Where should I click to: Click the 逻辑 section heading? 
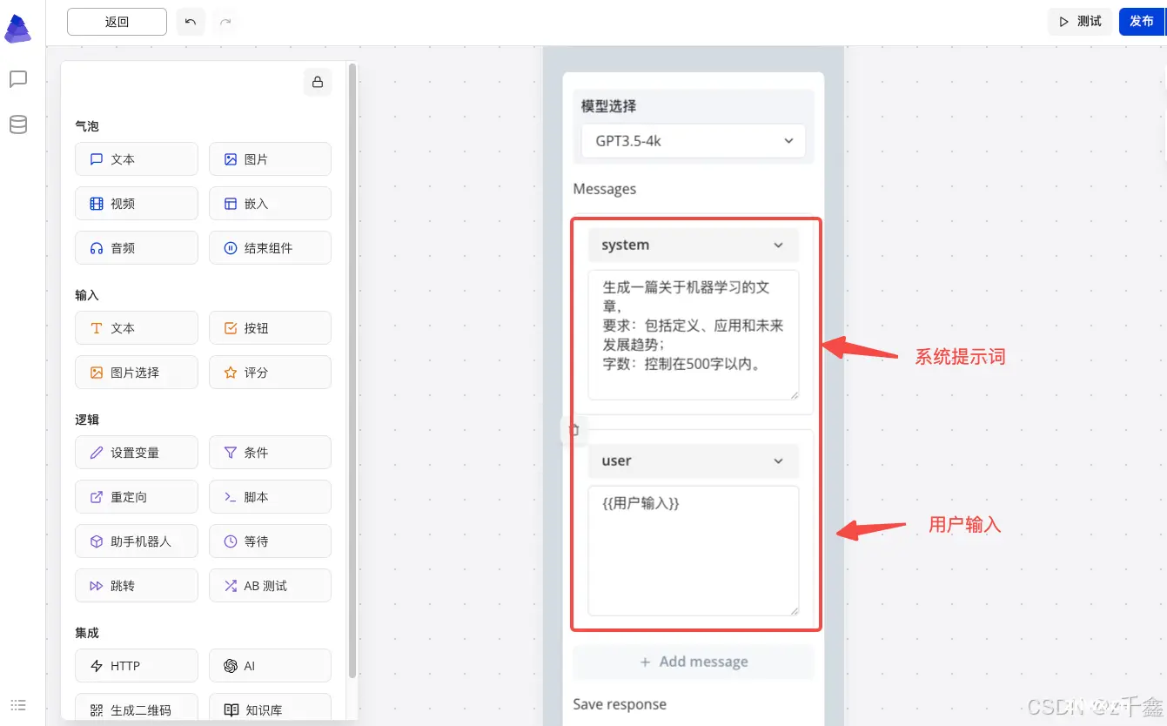[87, 420]
